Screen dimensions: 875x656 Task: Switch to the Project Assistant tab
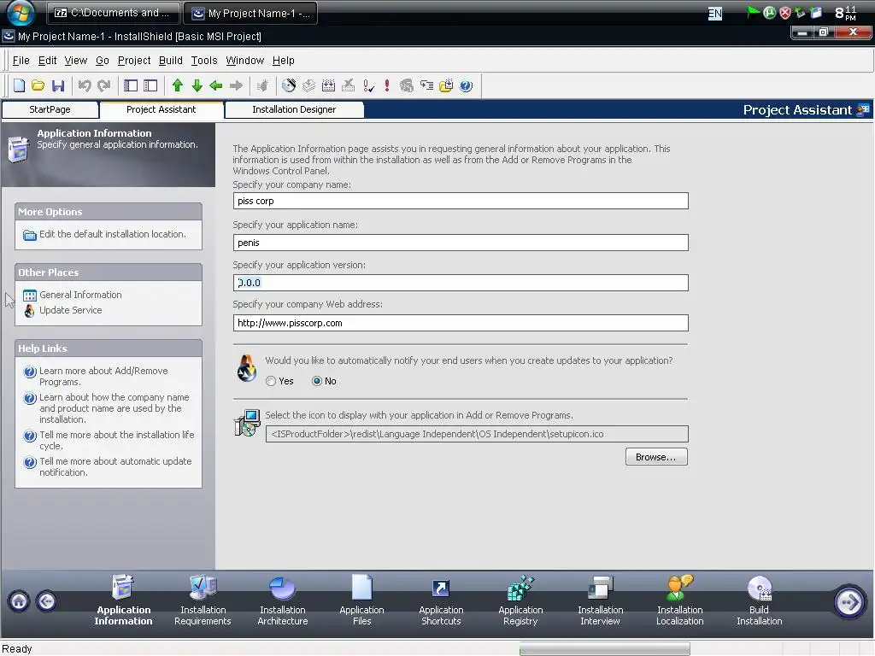click(x=161, y=109)
